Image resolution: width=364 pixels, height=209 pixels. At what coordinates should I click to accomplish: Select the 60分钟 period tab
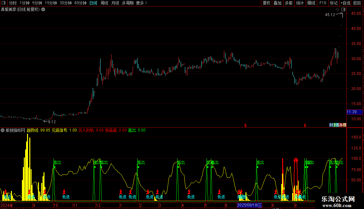(81, 3)
